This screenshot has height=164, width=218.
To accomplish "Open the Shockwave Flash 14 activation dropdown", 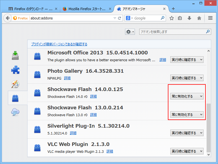I will coord(187,96).
